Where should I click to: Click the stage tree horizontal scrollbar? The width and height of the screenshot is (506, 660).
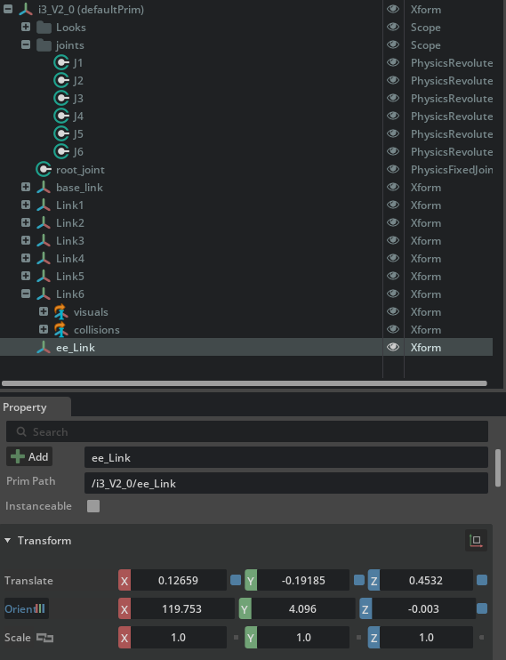pyautogui.click(x=245, y=383)
